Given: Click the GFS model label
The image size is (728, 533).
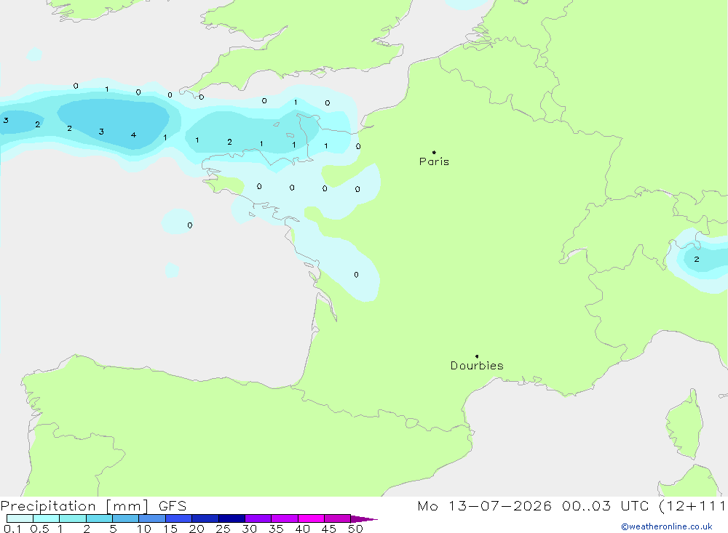Looking at the screenshot, I should tap(173, 506).
